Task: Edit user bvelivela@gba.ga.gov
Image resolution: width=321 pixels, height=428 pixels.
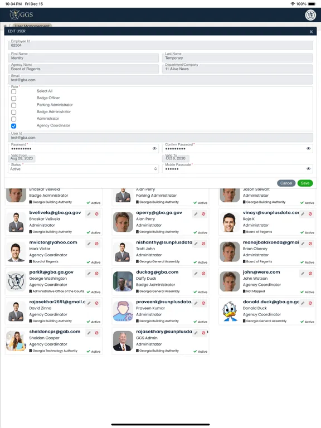Action: (89, 214)
